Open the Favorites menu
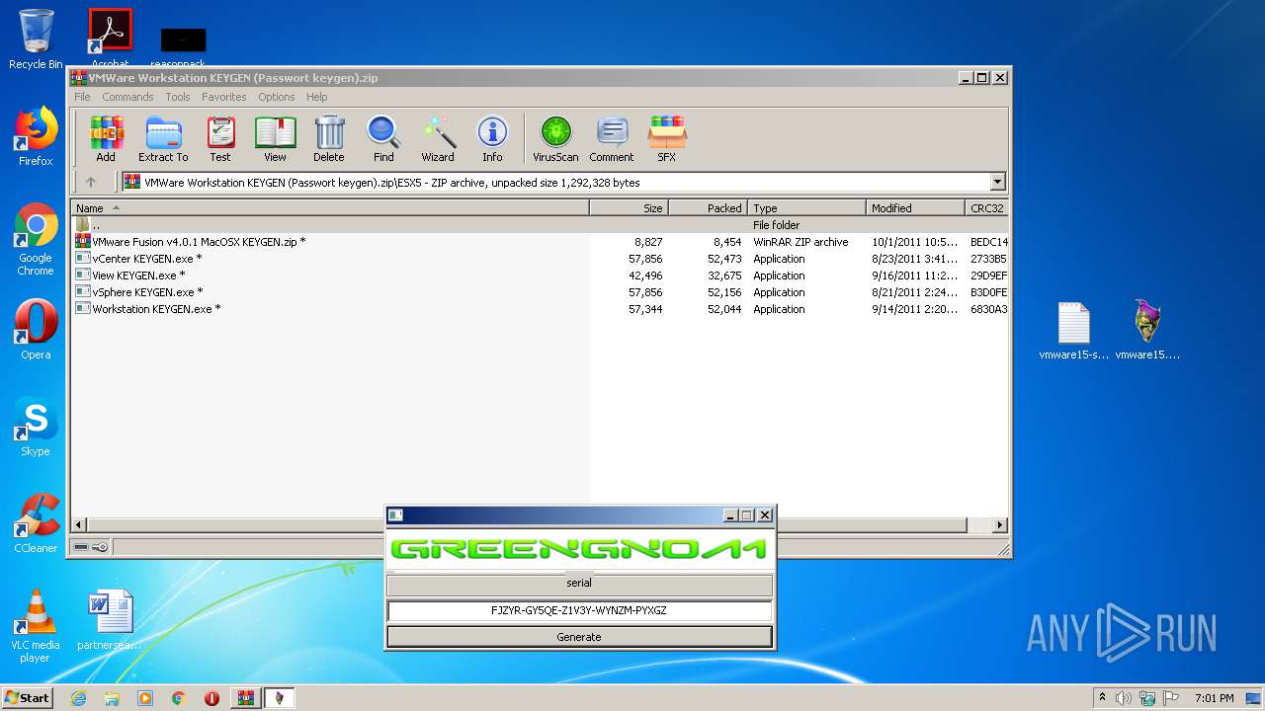 [224, 97]
